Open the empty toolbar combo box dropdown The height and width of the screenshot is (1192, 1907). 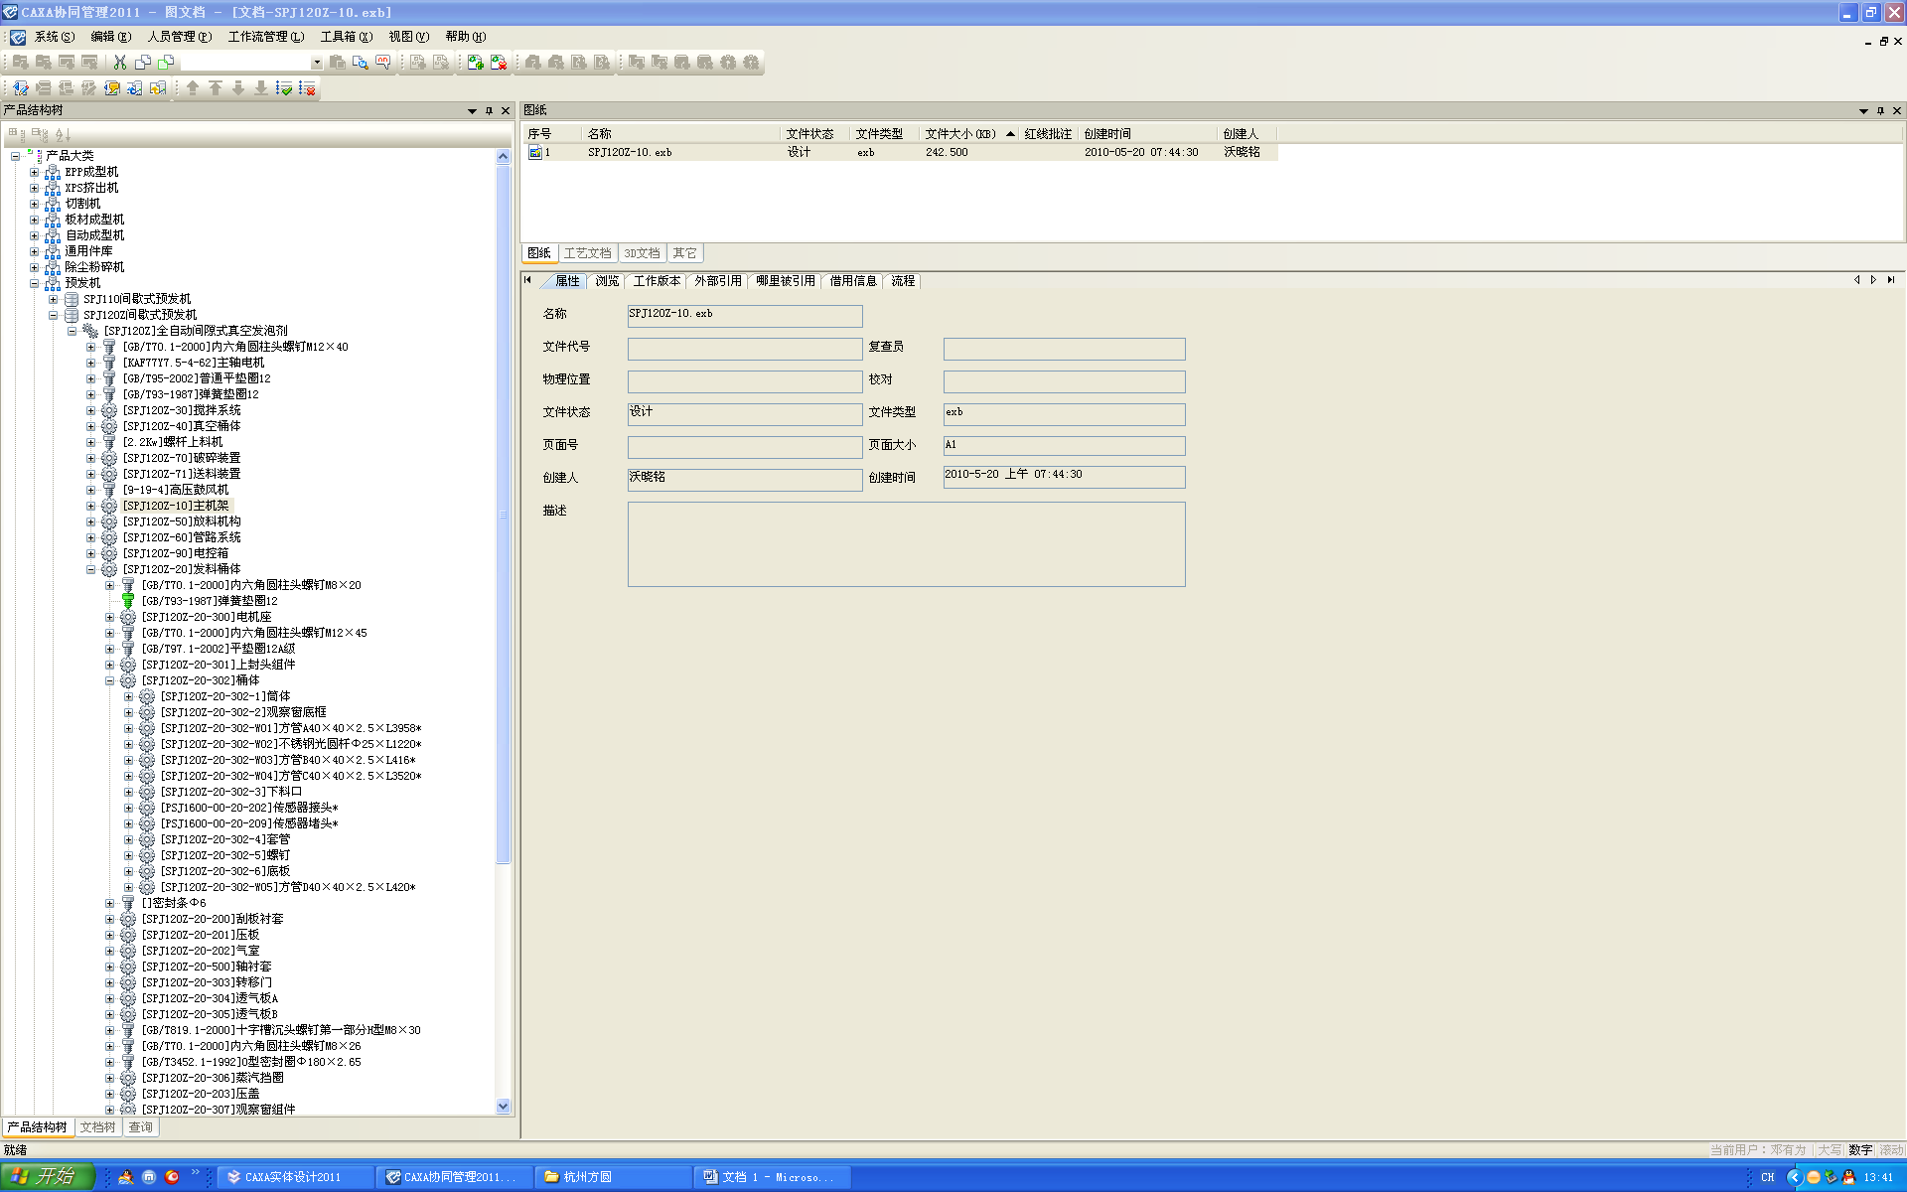tap(317, 62)
